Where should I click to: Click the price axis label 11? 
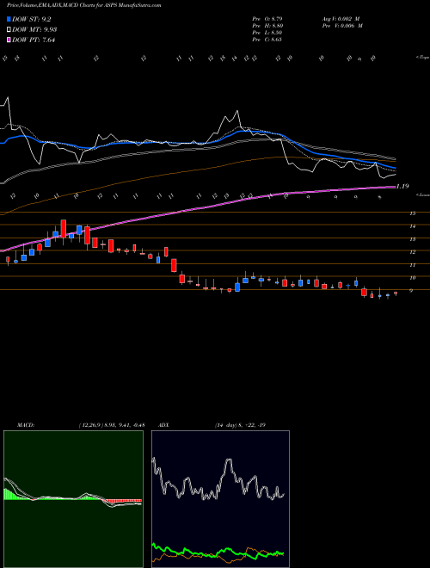tap(412, 265)
